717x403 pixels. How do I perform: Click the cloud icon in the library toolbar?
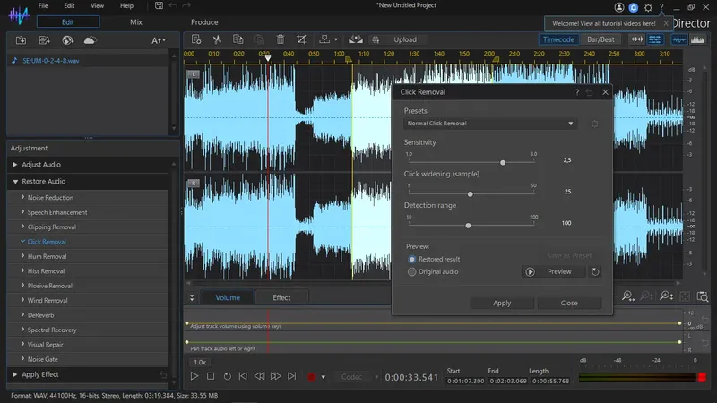[90, 40]
